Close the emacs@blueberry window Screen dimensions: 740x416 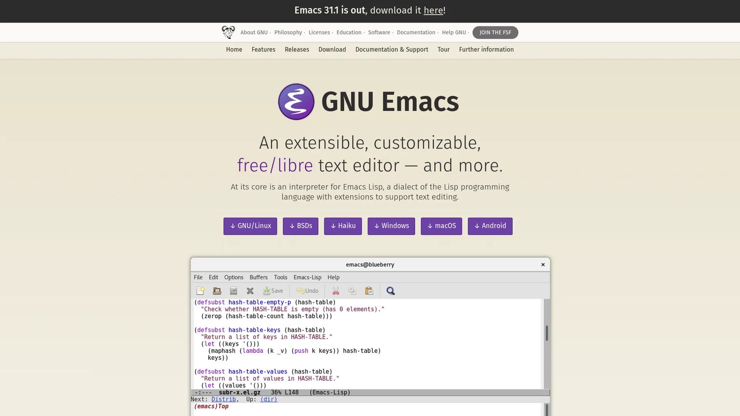(543, 264)
